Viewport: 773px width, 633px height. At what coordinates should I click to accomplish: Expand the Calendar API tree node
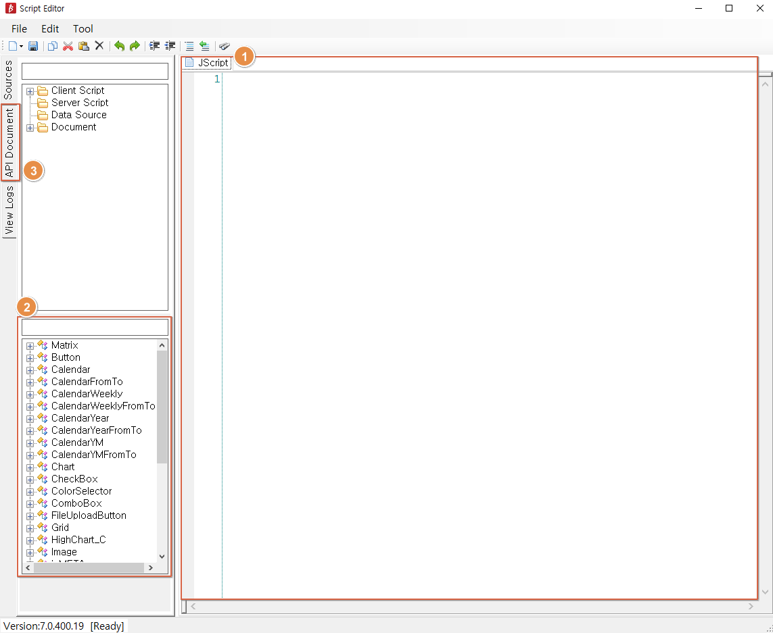[30, 370]
